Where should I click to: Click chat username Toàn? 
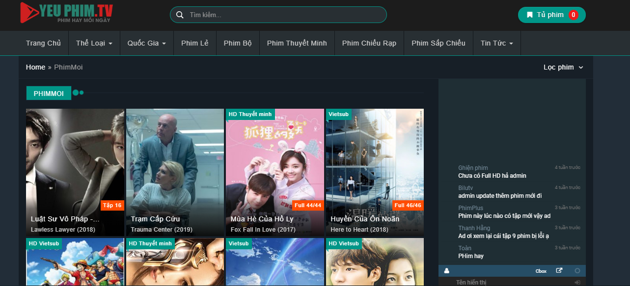pyautogui.click(x=465, y=248)
